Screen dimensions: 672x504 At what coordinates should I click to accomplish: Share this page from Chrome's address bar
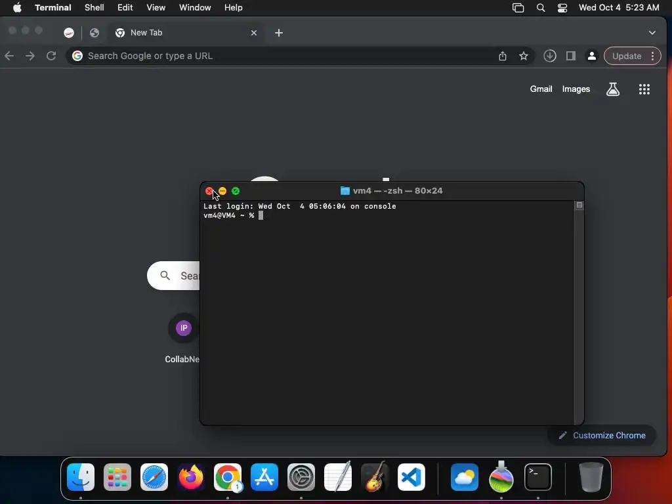[503, 56]
